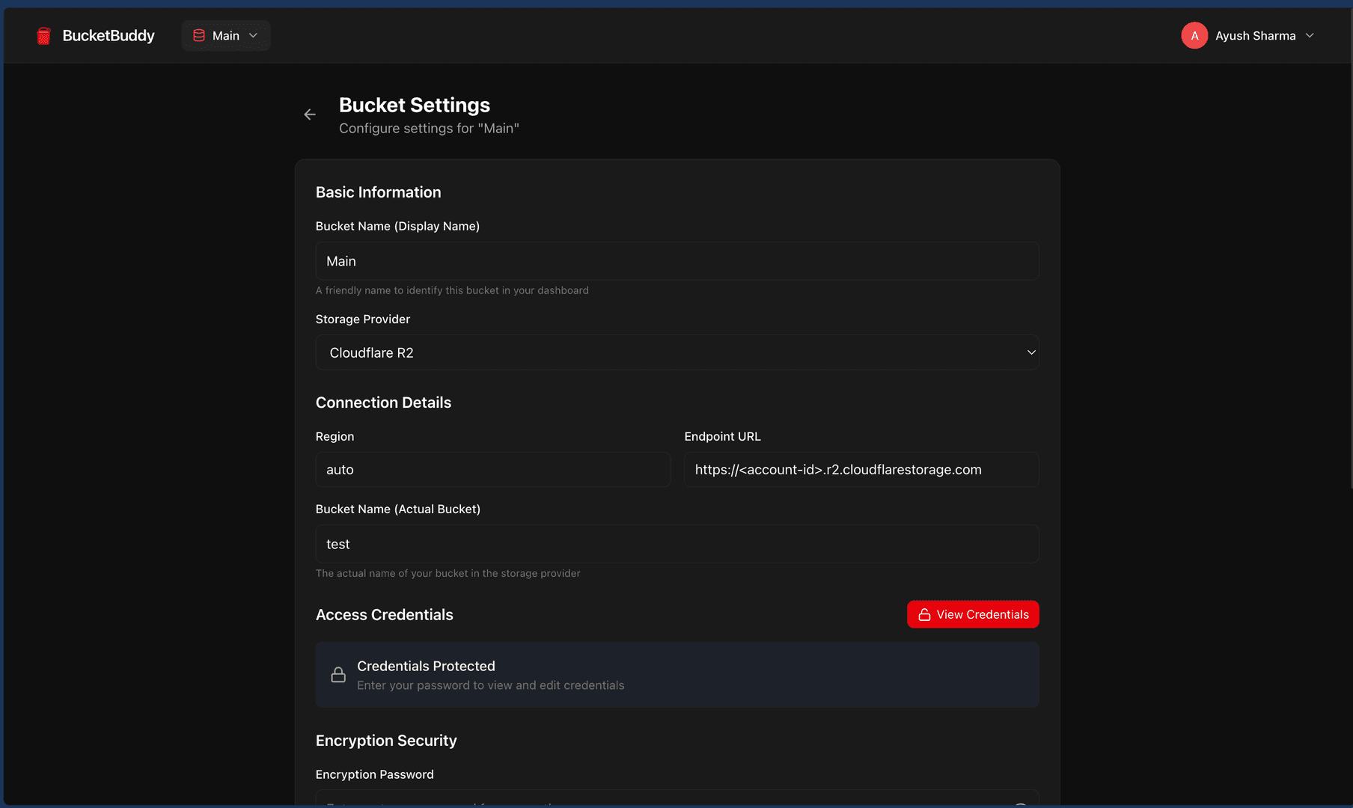Open the Storage Provider dropdown showing Cloudflare R2

pos(676,352)
